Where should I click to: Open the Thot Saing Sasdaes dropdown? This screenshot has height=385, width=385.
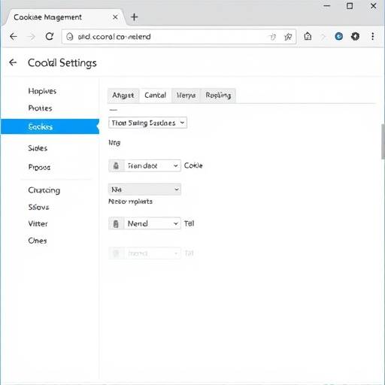pyautogui.click(x=147, y=123)
